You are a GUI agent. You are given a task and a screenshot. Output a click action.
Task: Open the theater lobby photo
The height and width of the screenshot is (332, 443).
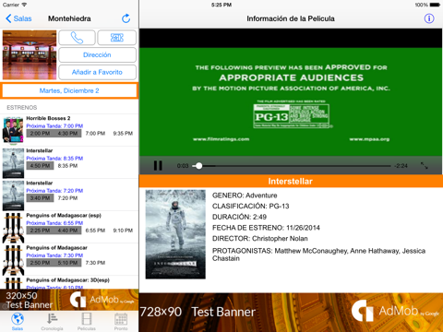30,54
